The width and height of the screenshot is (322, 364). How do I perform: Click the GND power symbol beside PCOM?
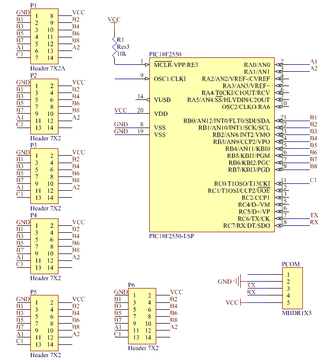pos(239,281)
